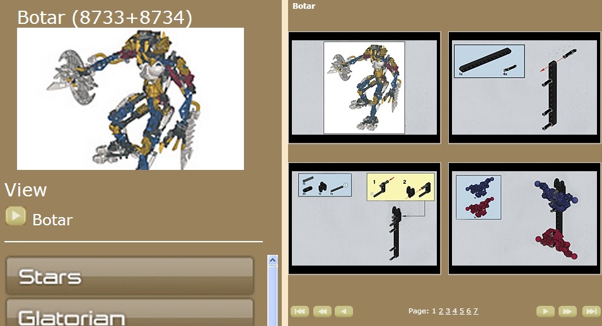The image size is (602, 326).
Task: Open page 2 of instructions
Action: tap(441, 311)
